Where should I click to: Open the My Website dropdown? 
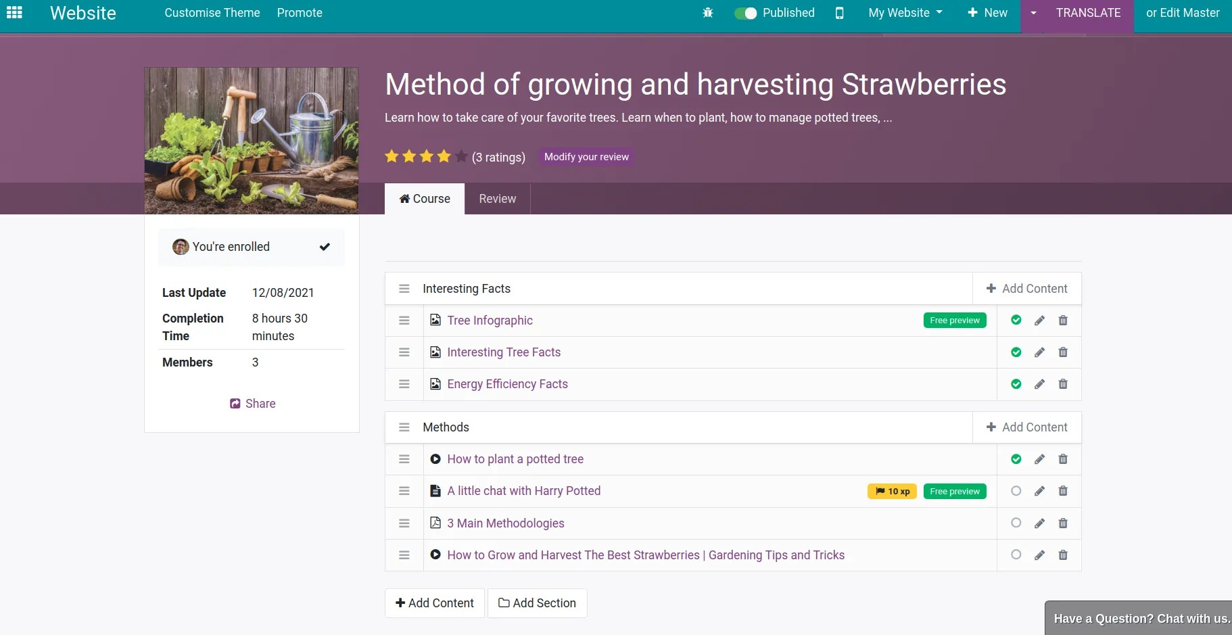pos(905,13)
